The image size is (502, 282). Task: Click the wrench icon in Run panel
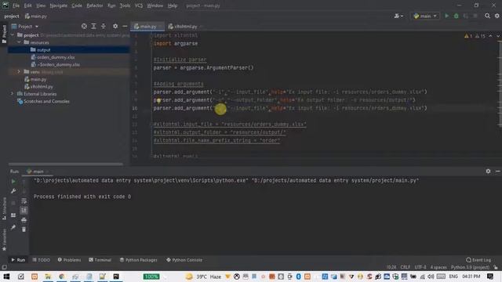point(13,191)
